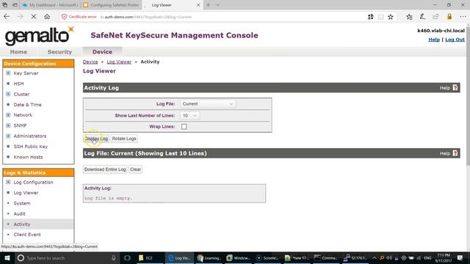Click the Display Log button

96,139
